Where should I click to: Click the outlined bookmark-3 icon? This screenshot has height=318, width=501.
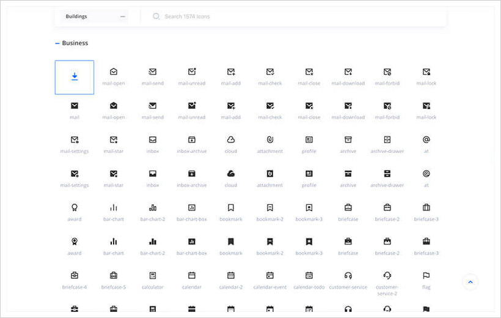pos(309,207)
